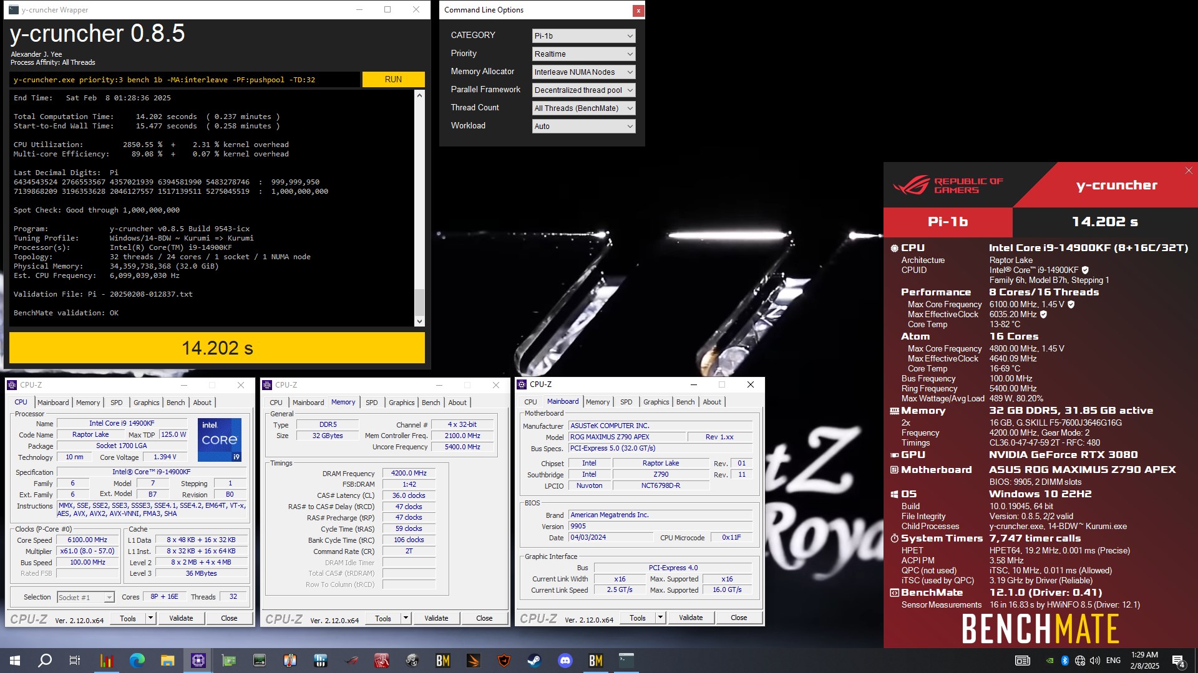Image resolution: width=1198 pixels, height=673 pixels.
Task: Click the volume speaker tray icon
Action: tap(1095, 661)
